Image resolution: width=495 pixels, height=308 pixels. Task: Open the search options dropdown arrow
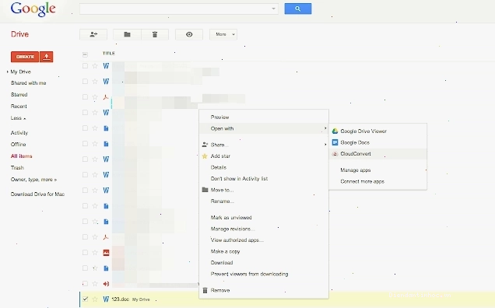[273, 9]
